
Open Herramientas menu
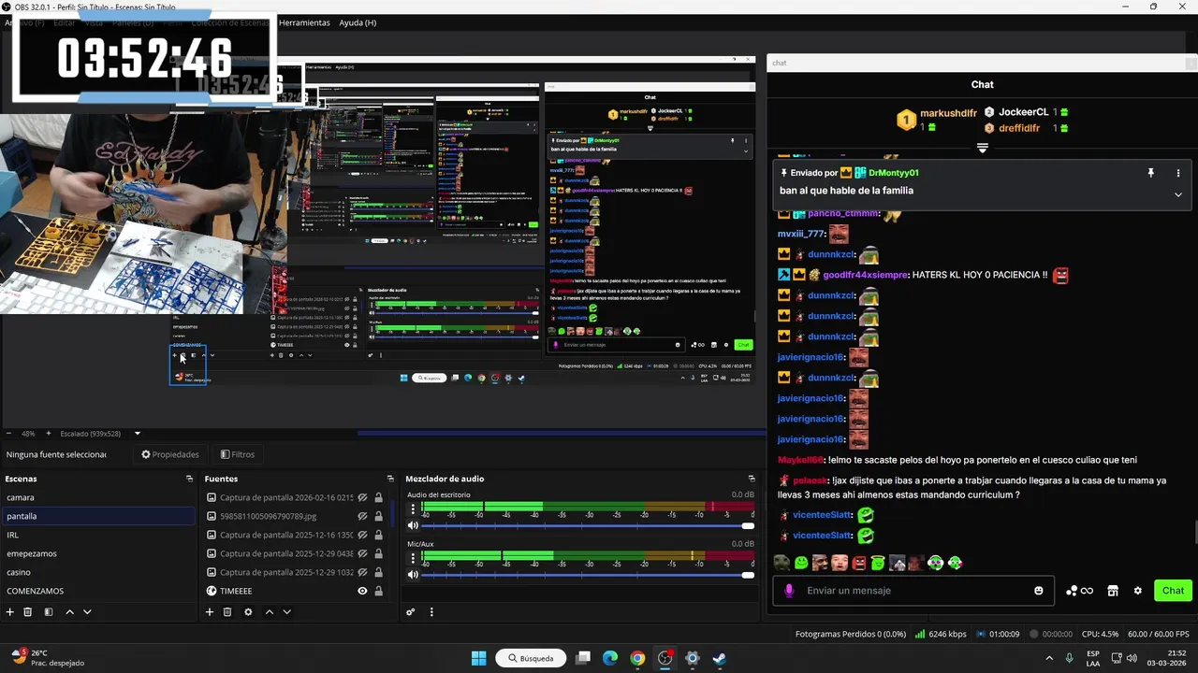coord(304,22)
